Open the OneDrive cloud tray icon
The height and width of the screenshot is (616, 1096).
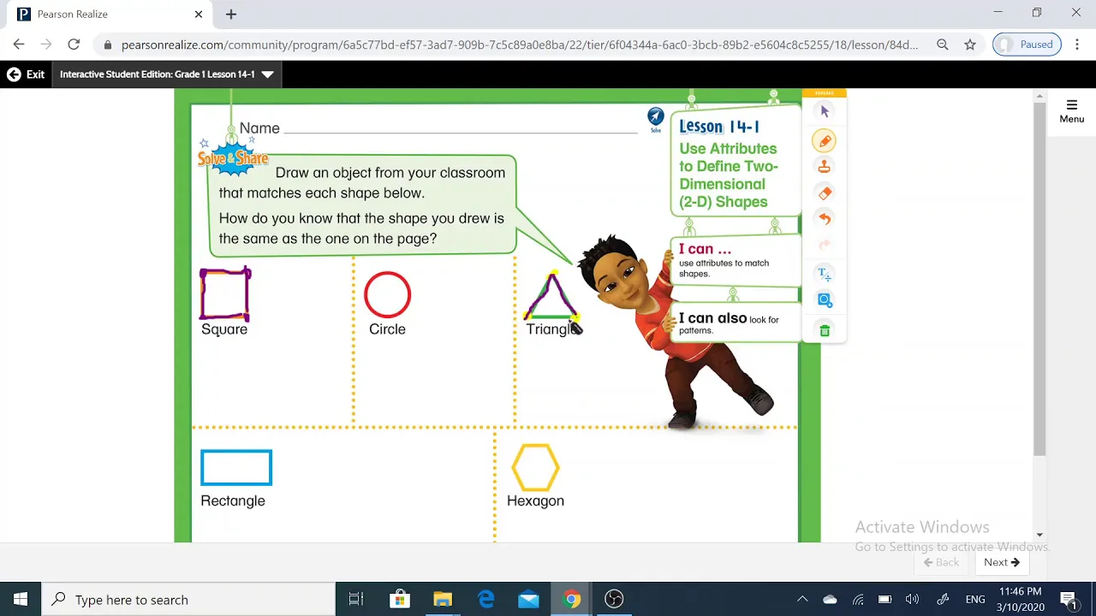pos(830,600)
